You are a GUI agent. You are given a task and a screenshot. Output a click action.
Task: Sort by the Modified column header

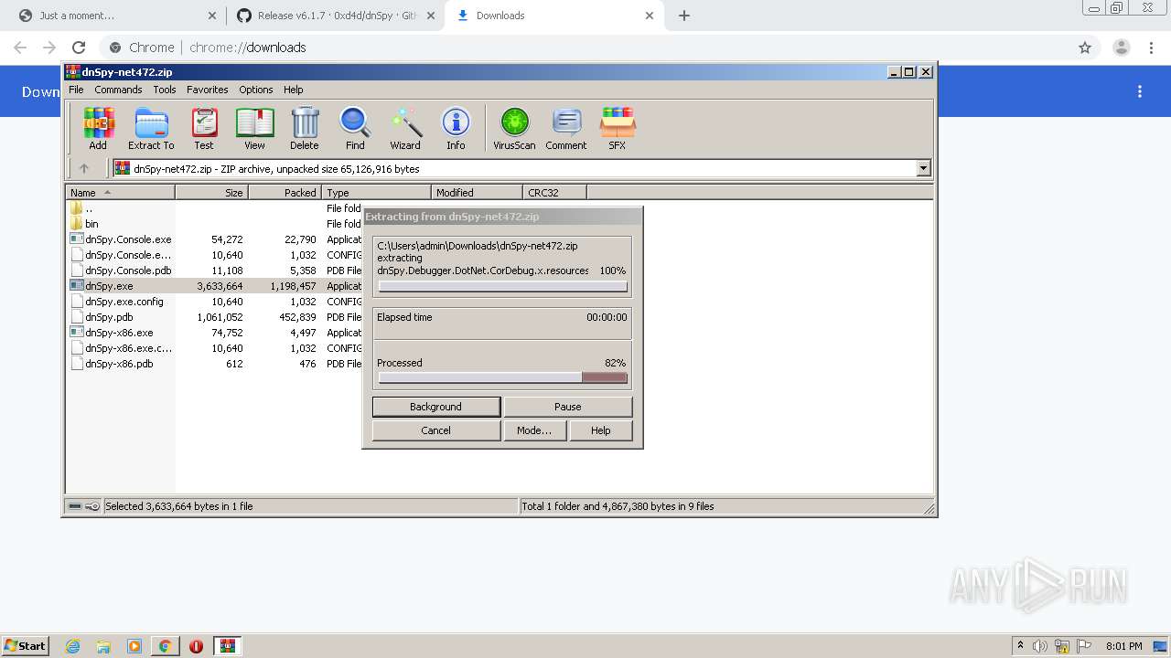[x=478, y=193]
